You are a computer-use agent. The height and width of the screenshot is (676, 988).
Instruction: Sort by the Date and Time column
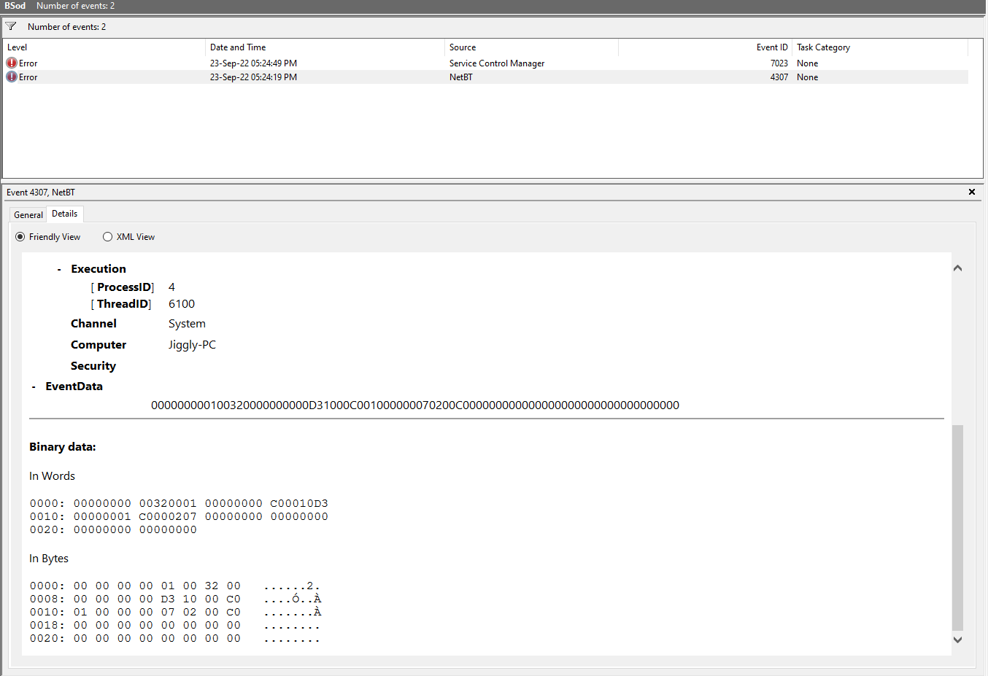coord(325,47)
